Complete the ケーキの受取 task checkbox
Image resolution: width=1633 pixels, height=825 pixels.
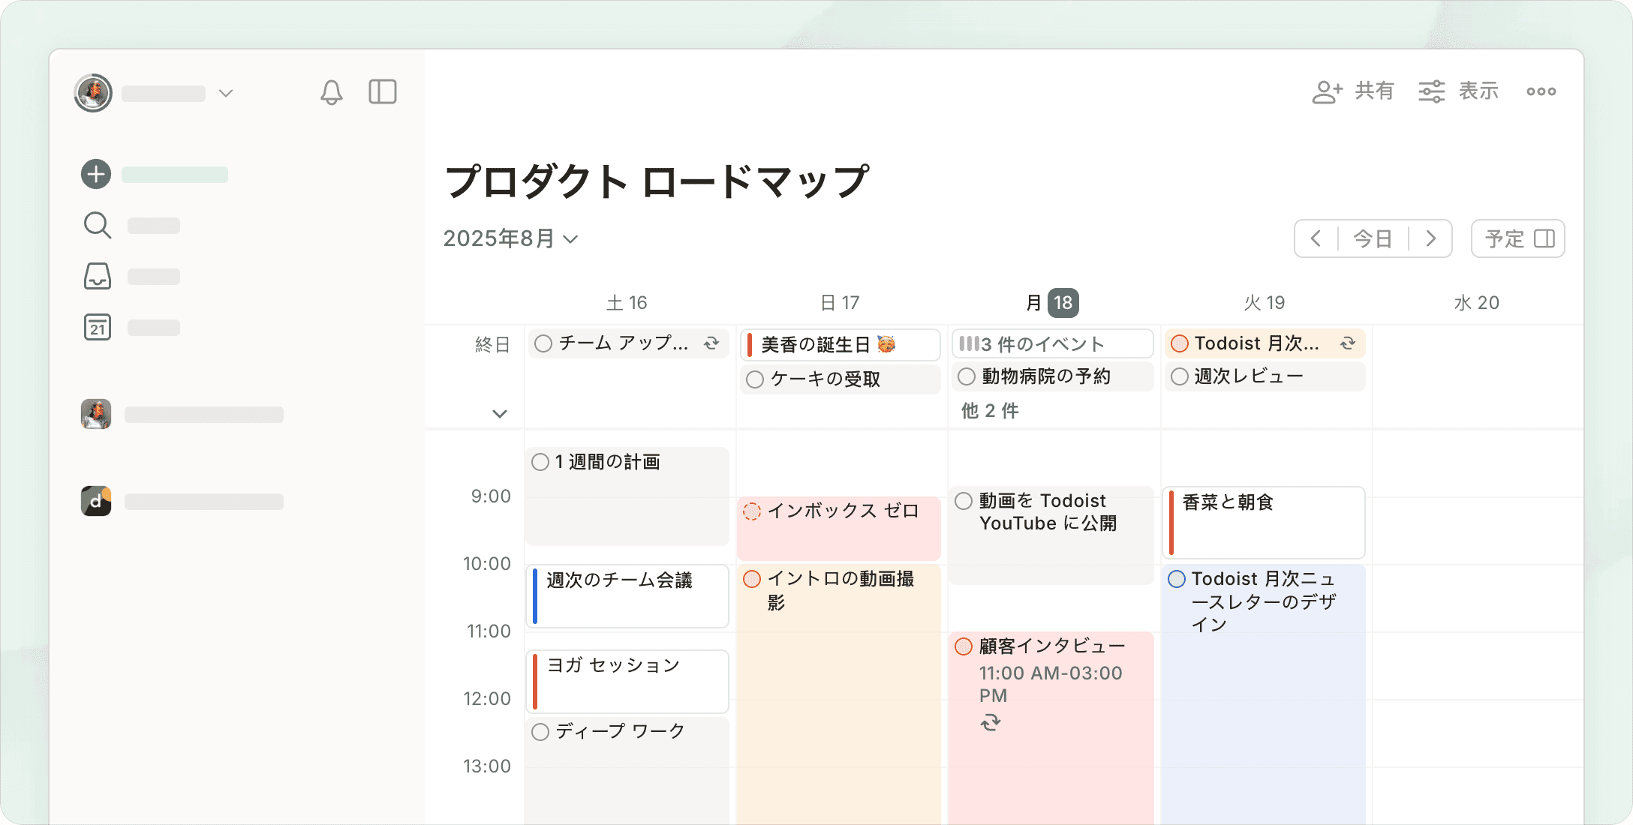755,379
